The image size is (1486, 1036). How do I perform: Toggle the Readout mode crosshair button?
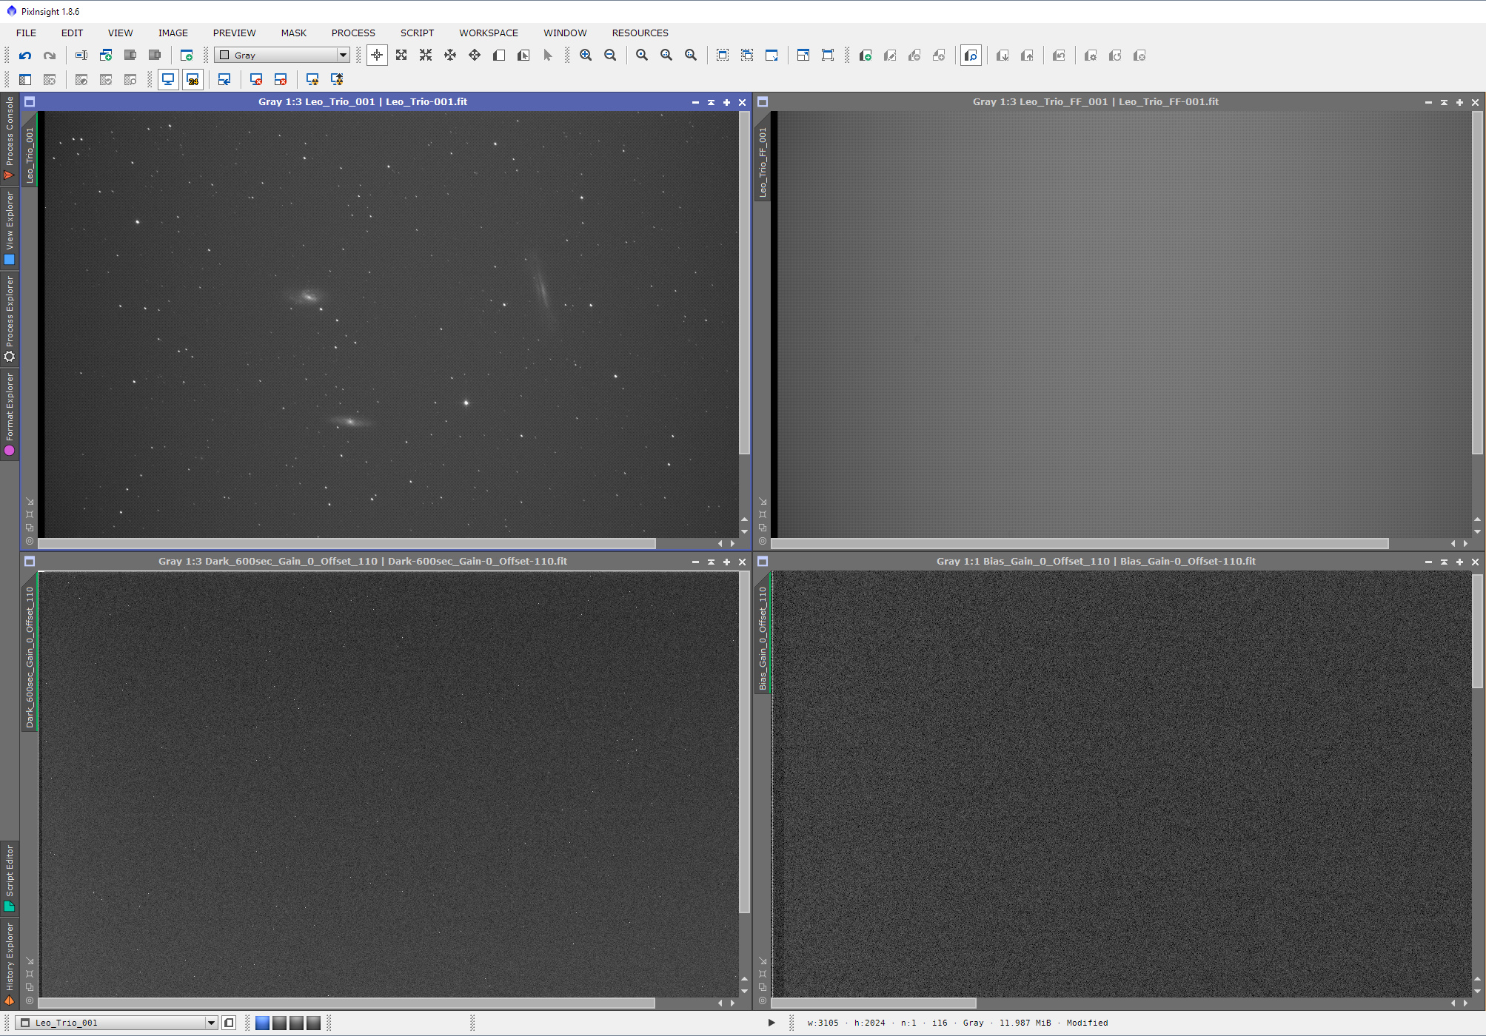click(377, 55)
